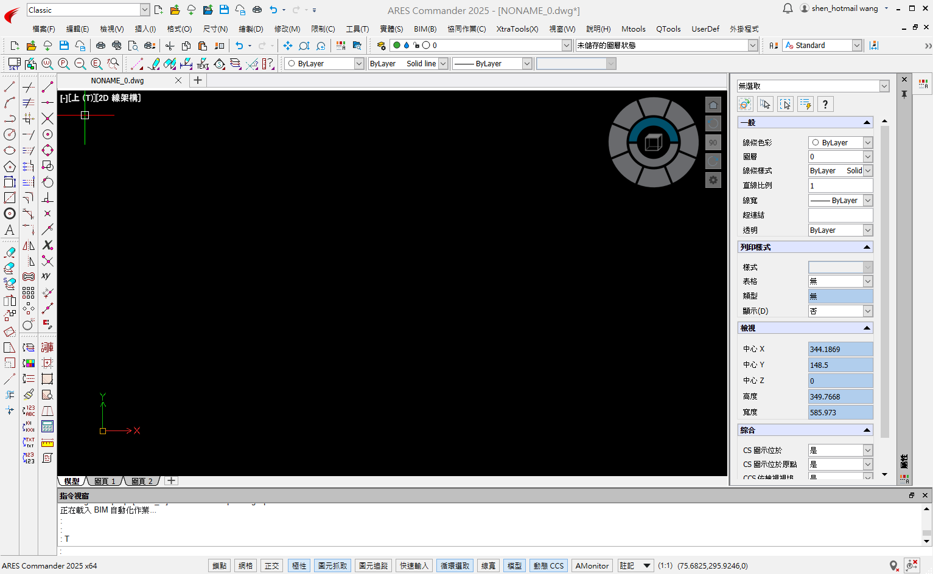This screenshot has height=574, width=933.
Task: Open the Layers Manager icon
Action: 382,46
